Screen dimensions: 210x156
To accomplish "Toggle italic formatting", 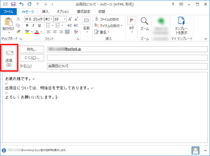I will coord(33,25).
